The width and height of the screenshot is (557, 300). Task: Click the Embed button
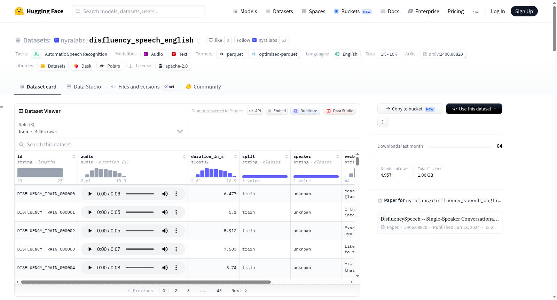(x=276, y=111)
